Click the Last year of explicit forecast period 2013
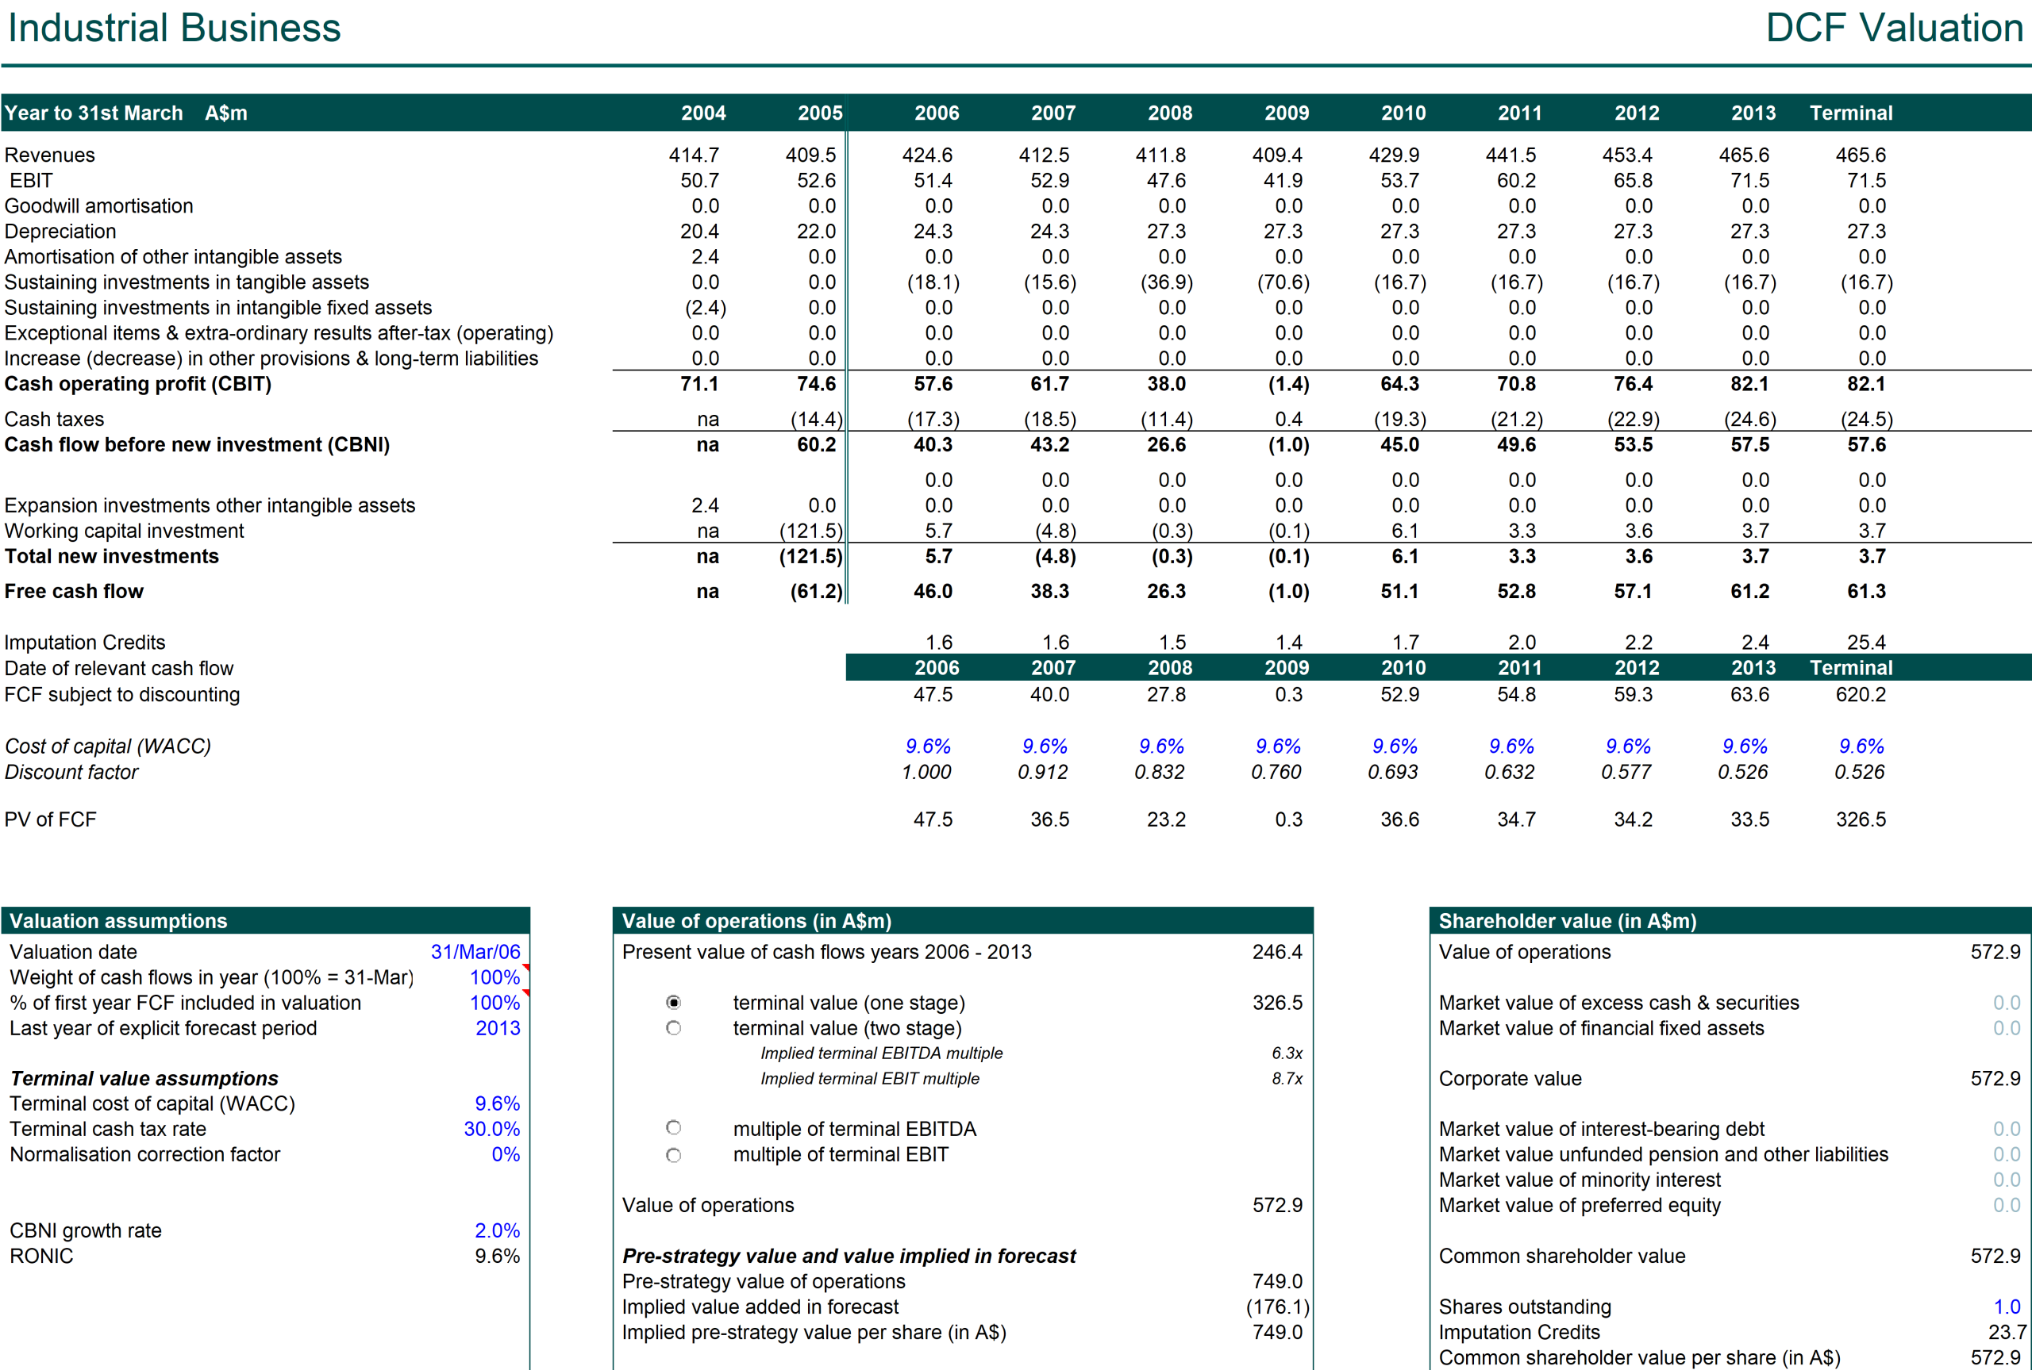The image size is (2032, 1370). (x=500, y=1028)
